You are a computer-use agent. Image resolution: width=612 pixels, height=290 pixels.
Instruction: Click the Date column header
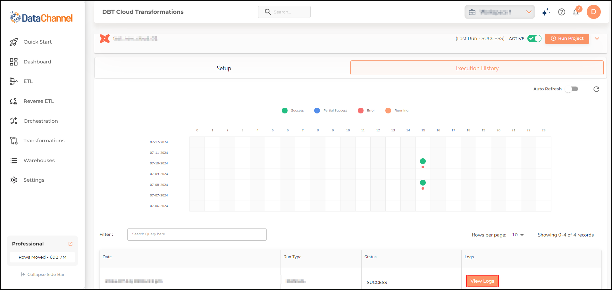pyautogui.click(x=107, y=257)
